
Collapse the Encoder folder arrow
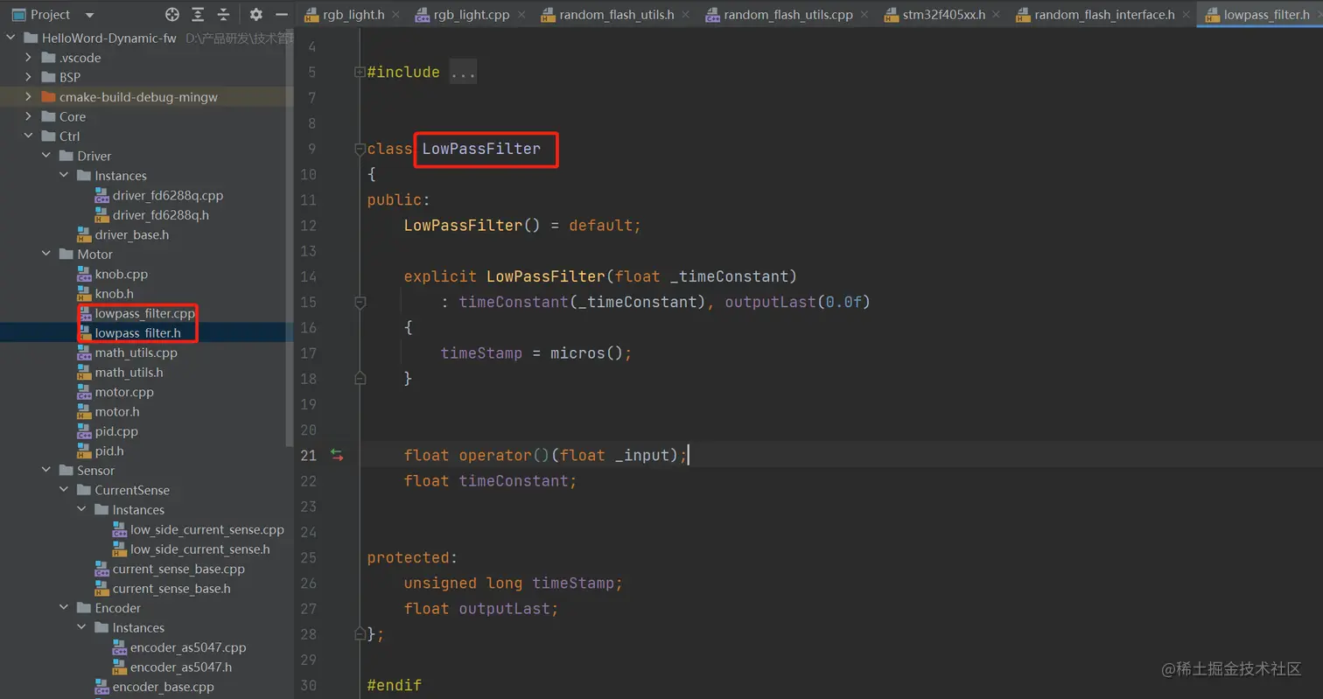click(x=64, y=608)
